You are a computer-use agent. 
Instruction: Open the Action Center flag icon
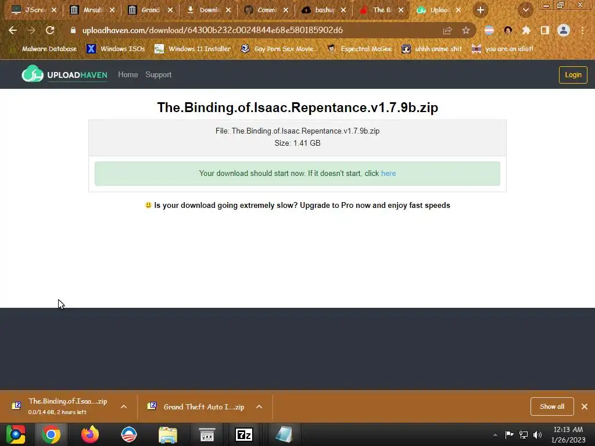click(509, 434)
